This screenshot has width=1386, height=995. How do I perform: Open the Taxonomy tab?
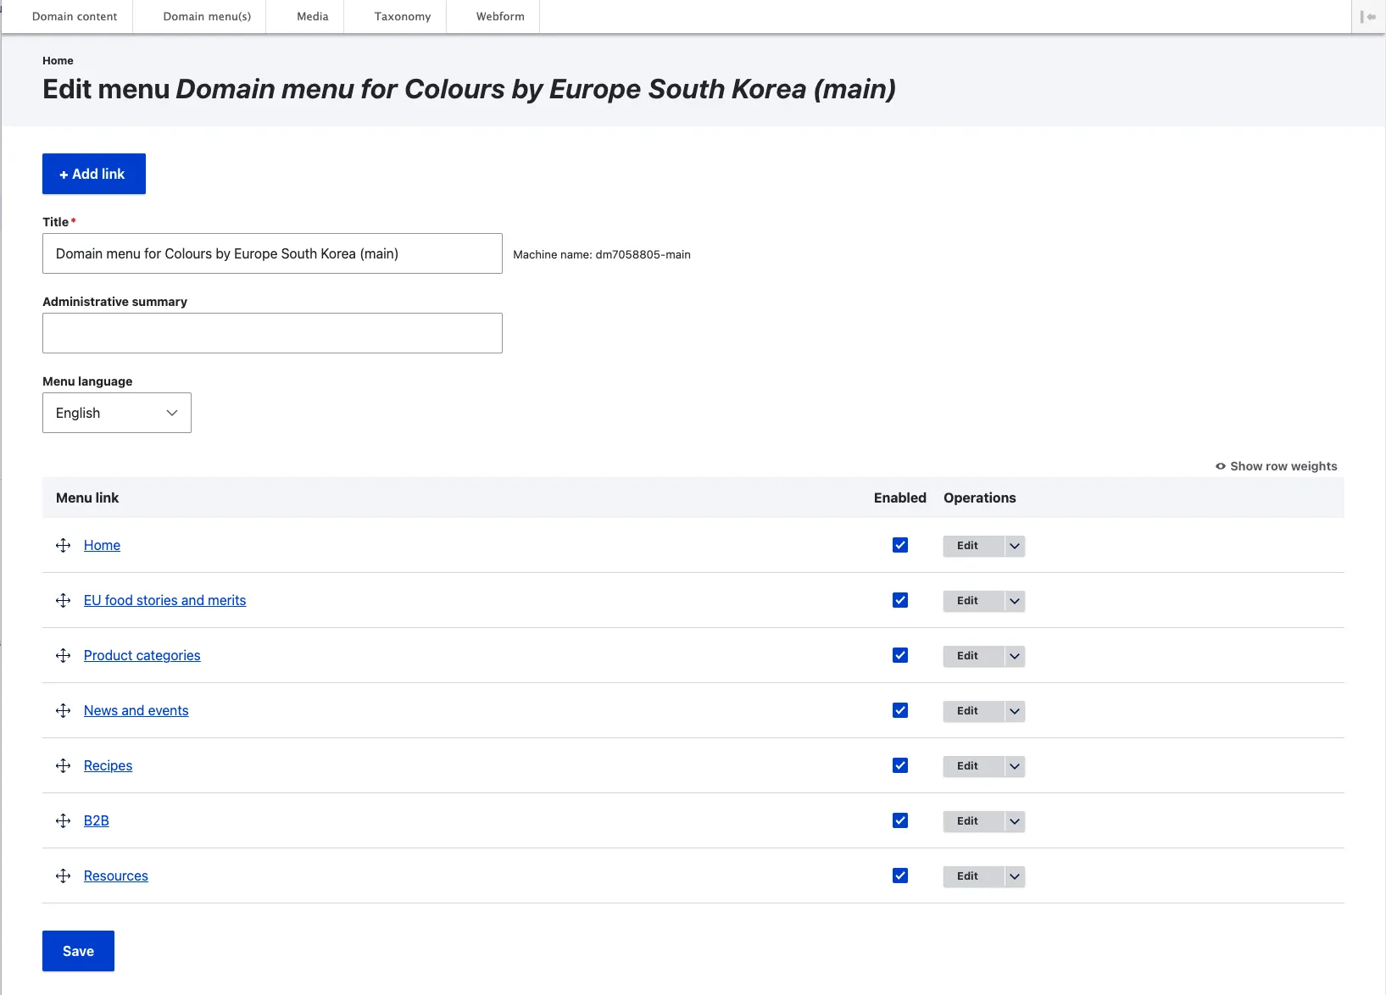[403, 16]
